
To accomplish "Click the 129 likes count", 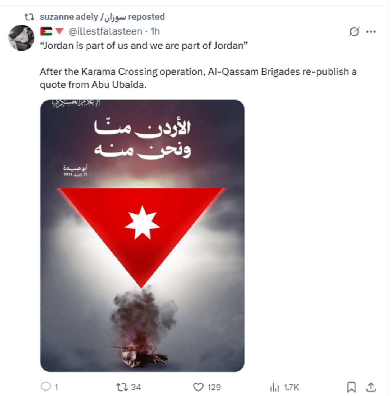I will [214, 387].
